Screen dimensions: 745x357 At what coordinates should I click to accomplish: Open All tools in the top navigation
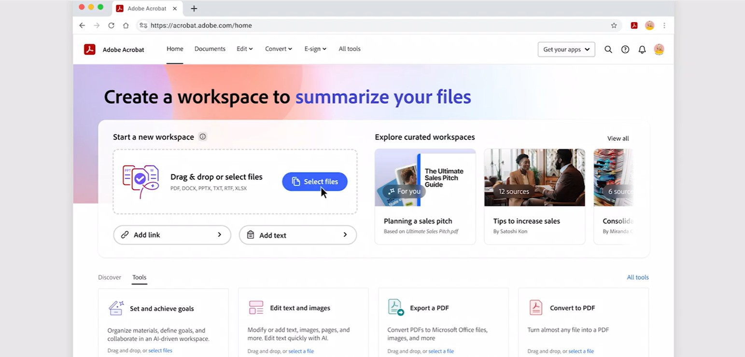[x=350, y=49]
